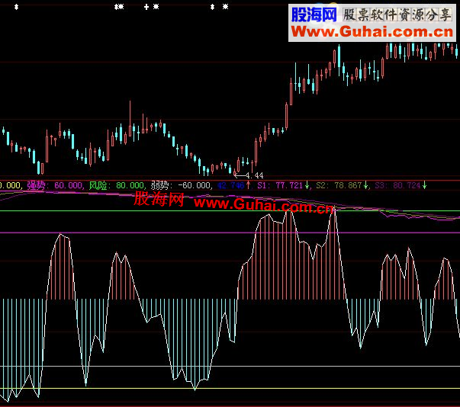The height and width of the screenshot is (407, 460).
Task: Click the S1: 77.721 indicator value
Action: (x=279, y=185)
